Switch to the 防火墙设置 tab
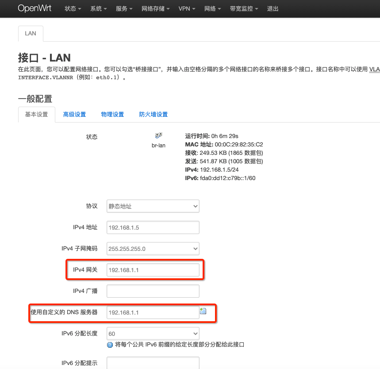 click(x=154, y=114)
